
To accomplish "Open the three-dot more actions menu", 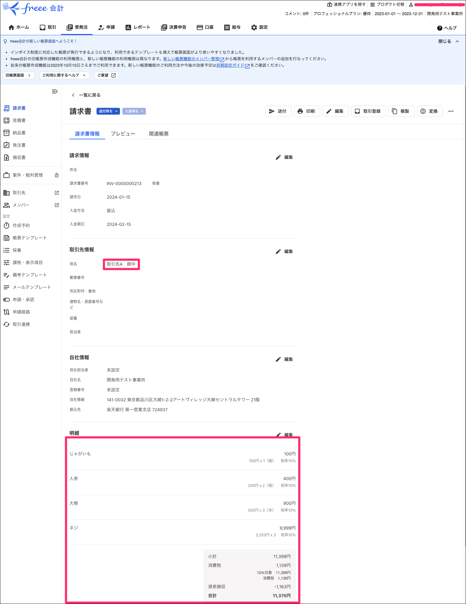I will tap(451, 111).
